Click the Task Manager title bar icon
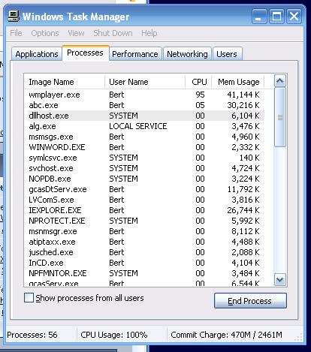The image size is (311, 352). (x=14, y=17)
